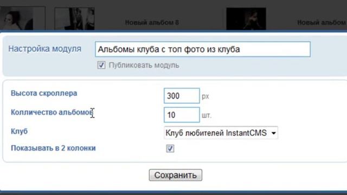This screenshot has height=195, width=347.
Task: Click the шт. unit text
Action: 207,115
